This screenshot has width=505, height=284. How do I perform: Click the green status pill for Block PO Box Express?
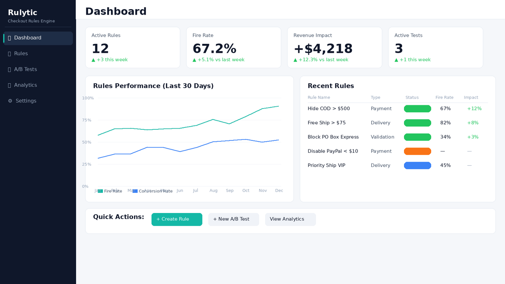pos(417,137)
